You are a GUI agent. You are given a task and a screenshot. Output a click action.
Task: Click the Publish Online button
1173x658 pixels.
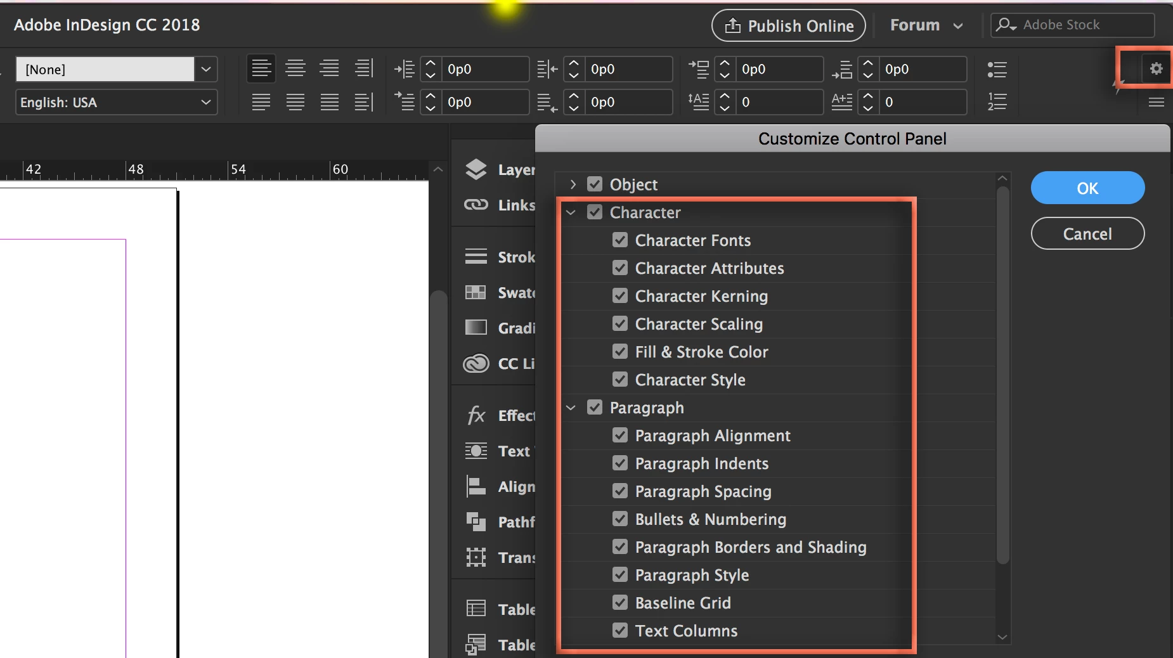pyautogui.click(x=789, y=25)
